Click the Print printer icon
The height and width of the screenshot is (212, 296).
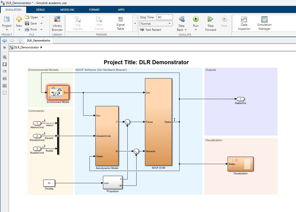tap(27, 30)
